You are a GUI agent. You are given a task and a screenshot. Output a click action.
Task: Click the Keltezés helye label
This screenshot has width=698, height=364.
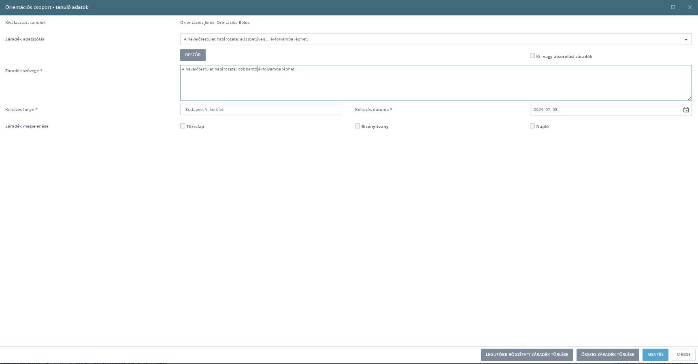21,110
